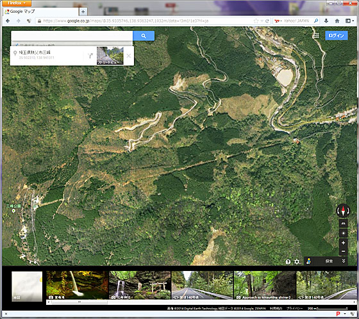Image resolution: width=359 pixels, height=319 pixels.
Task: Open the プライバシー privacy link
Action: 294,309
